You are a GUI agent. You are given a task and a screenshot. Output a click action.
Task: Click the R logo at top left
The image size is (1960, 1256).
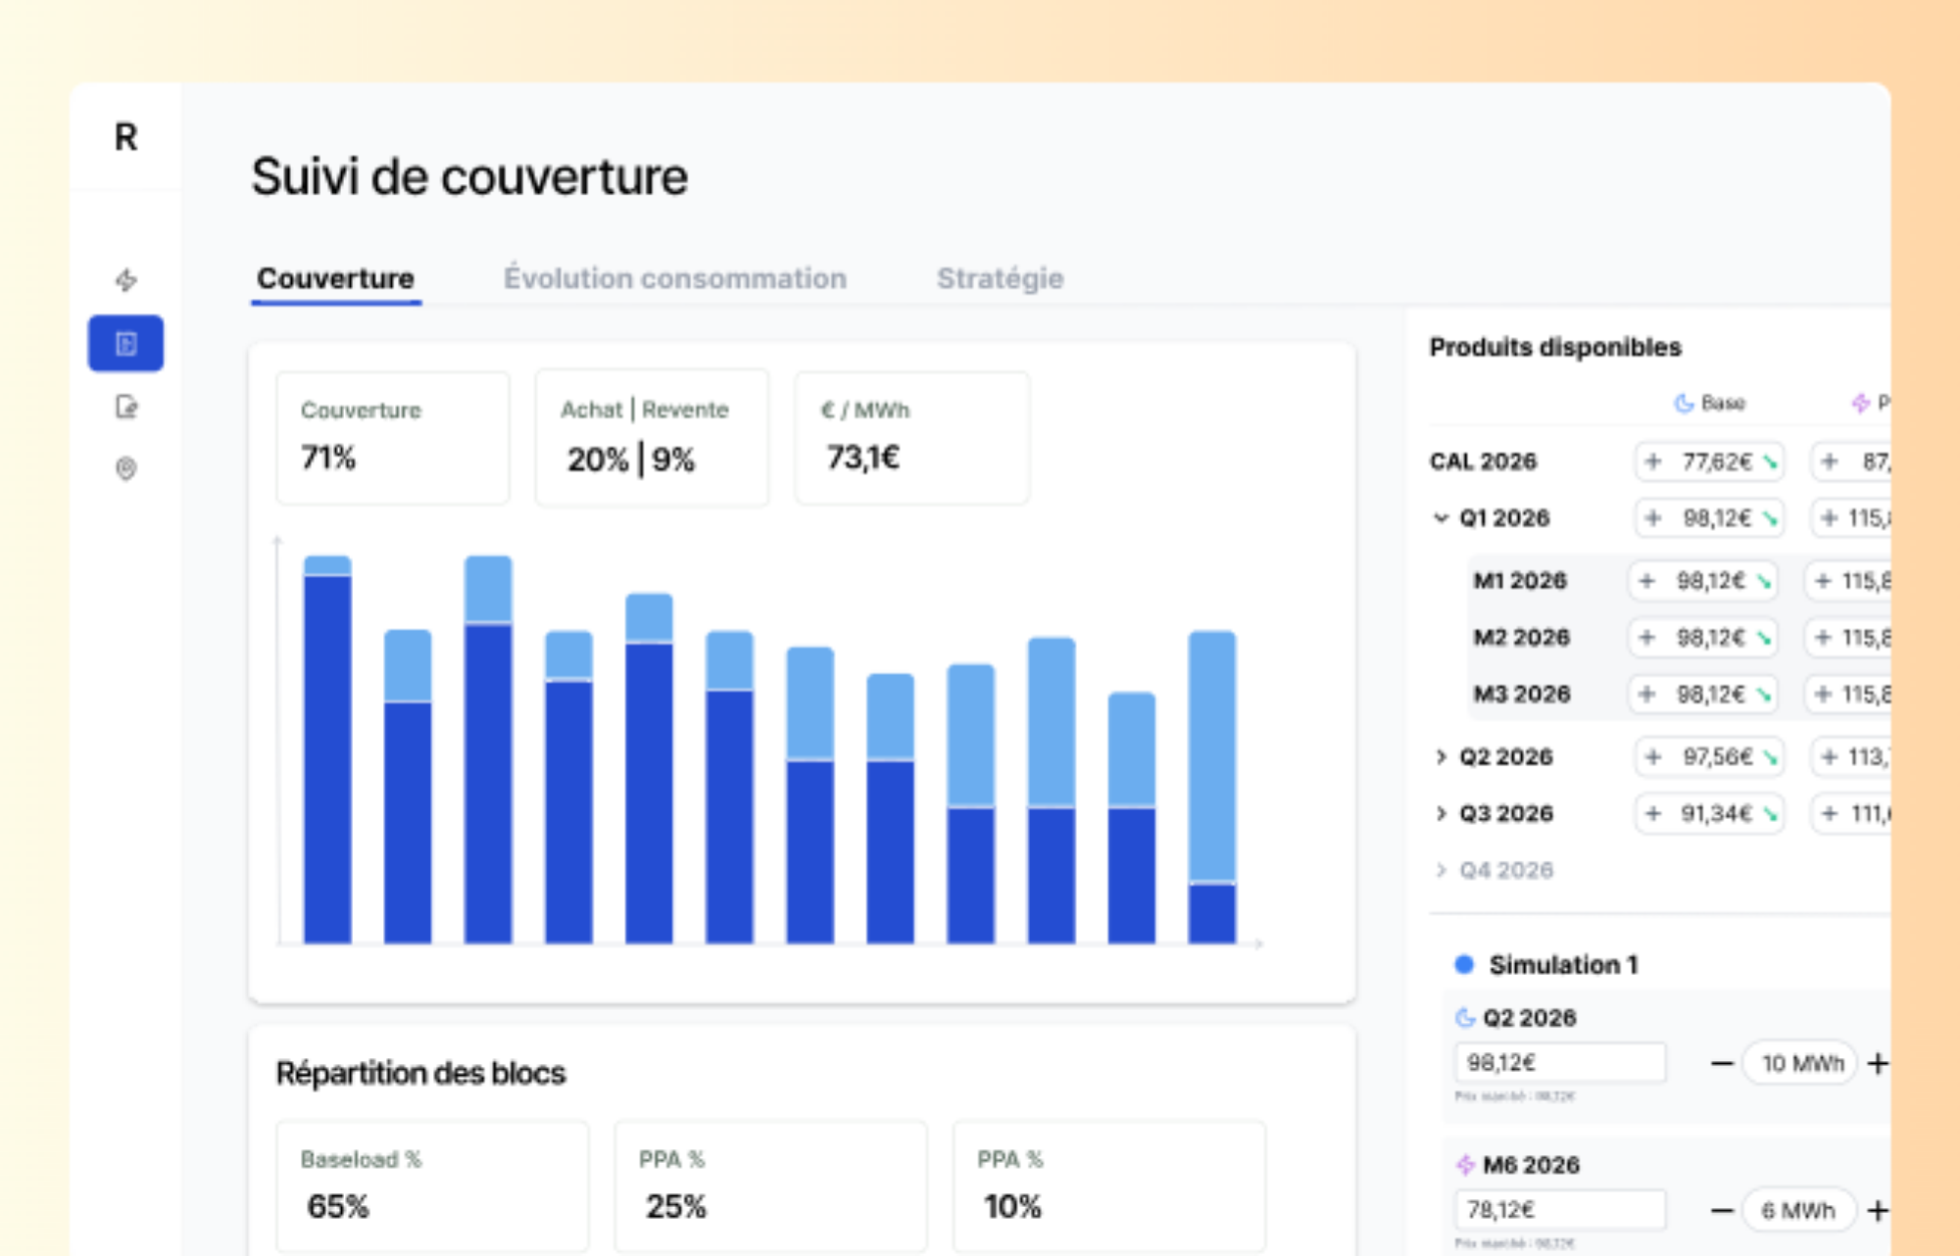point(125,137)
